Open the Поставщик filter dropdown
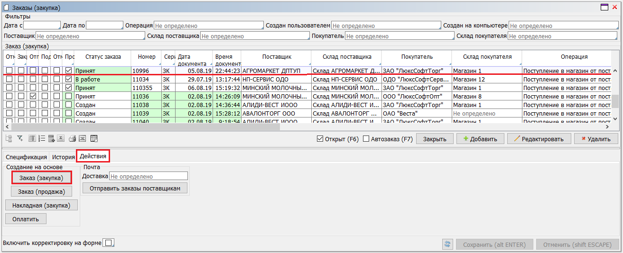 [x=90, y=36]
